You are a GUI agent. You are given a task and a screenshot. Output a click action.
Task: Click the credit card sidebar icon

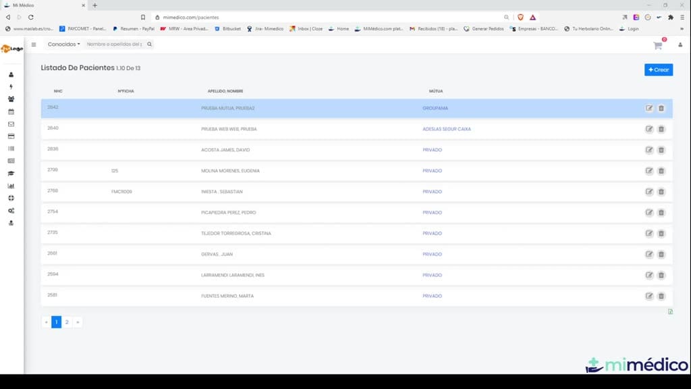pos(11,136)
